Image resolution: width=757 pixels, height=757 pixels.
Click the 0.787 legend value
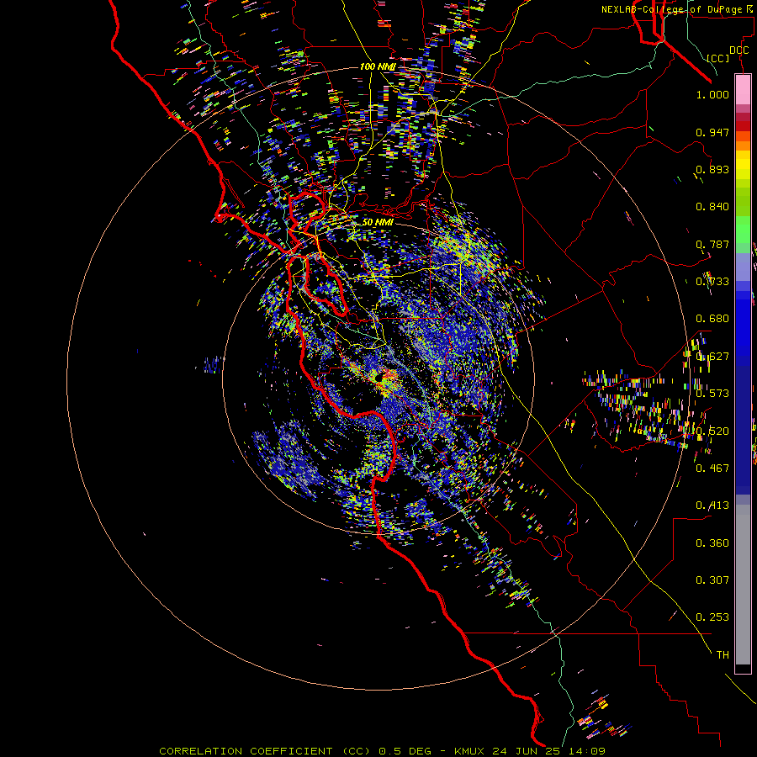(712, 244)
